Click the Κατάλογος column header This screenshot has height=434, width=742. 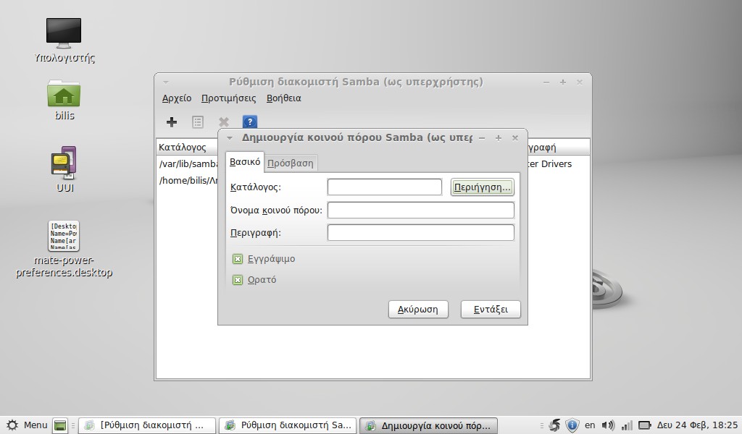point(188,148)
